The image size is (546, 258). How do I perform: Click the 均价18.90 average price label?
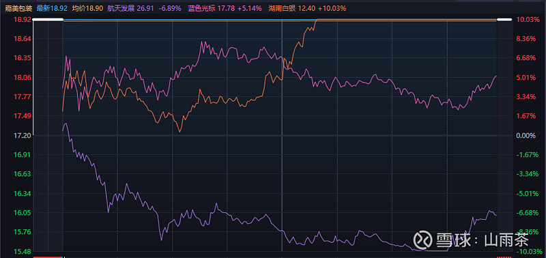[88, 8]
